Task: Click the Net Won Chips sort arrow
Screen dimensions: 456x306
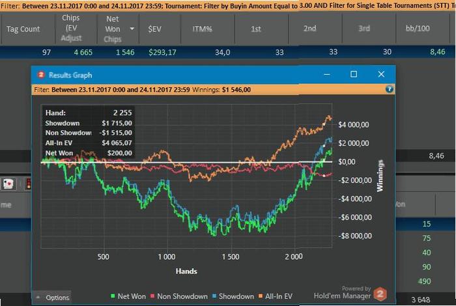Action: click(132, 29)
